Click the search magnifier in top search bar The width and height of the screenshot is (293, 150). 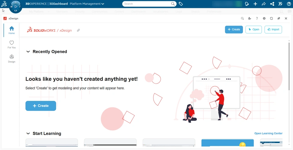(x=173, y=4)
